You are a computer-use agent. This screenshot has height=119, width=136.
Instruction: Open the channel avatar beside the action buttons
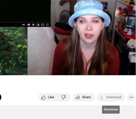click(1, 97)
